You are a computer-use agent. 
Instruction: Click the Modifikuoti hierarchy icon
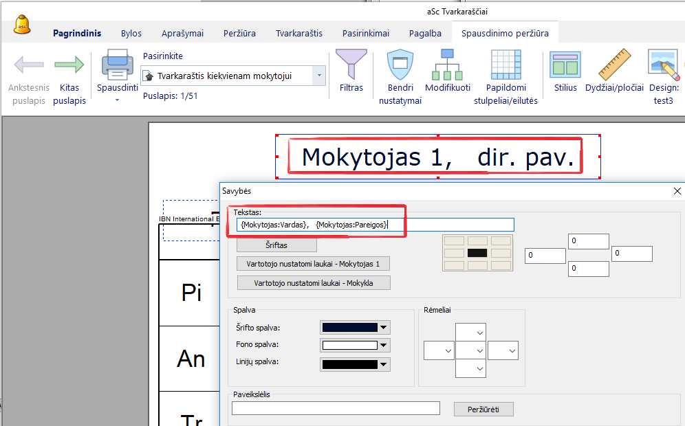pyautogui.click(x=447, y=65)
